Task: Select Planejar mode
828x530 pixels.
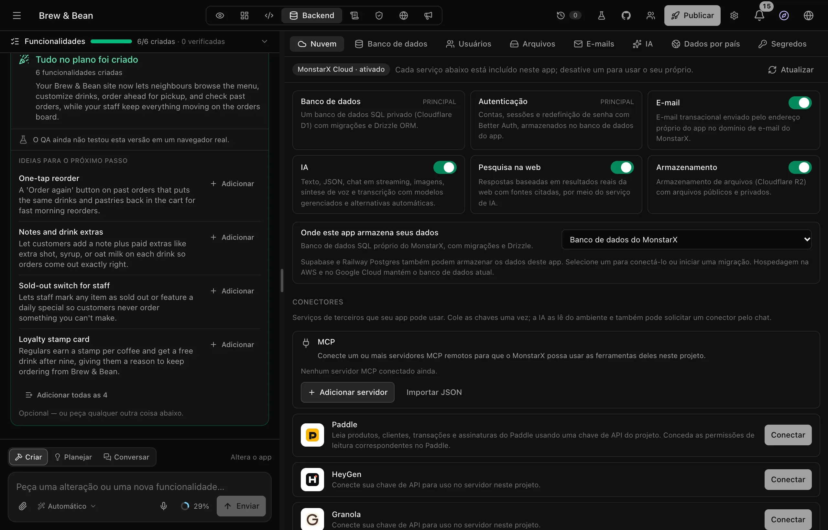Action: (73, 457)
